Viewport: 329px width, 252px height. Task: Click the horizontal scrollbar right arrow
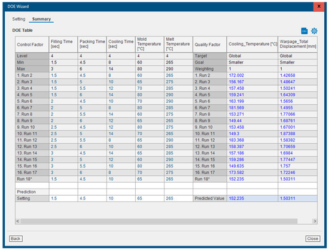coord(315,221)
